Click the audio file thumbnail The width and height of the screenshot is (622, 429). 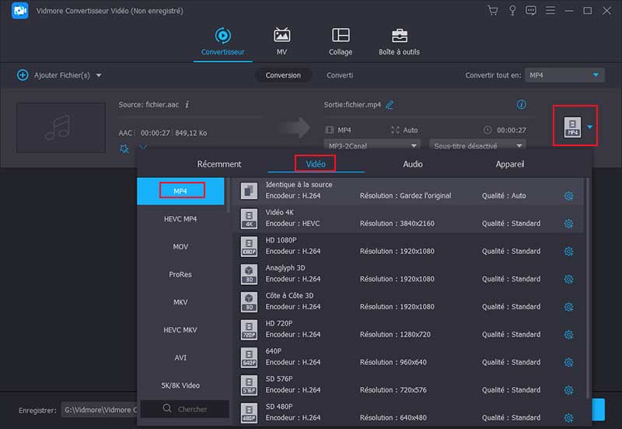point(61,127)
